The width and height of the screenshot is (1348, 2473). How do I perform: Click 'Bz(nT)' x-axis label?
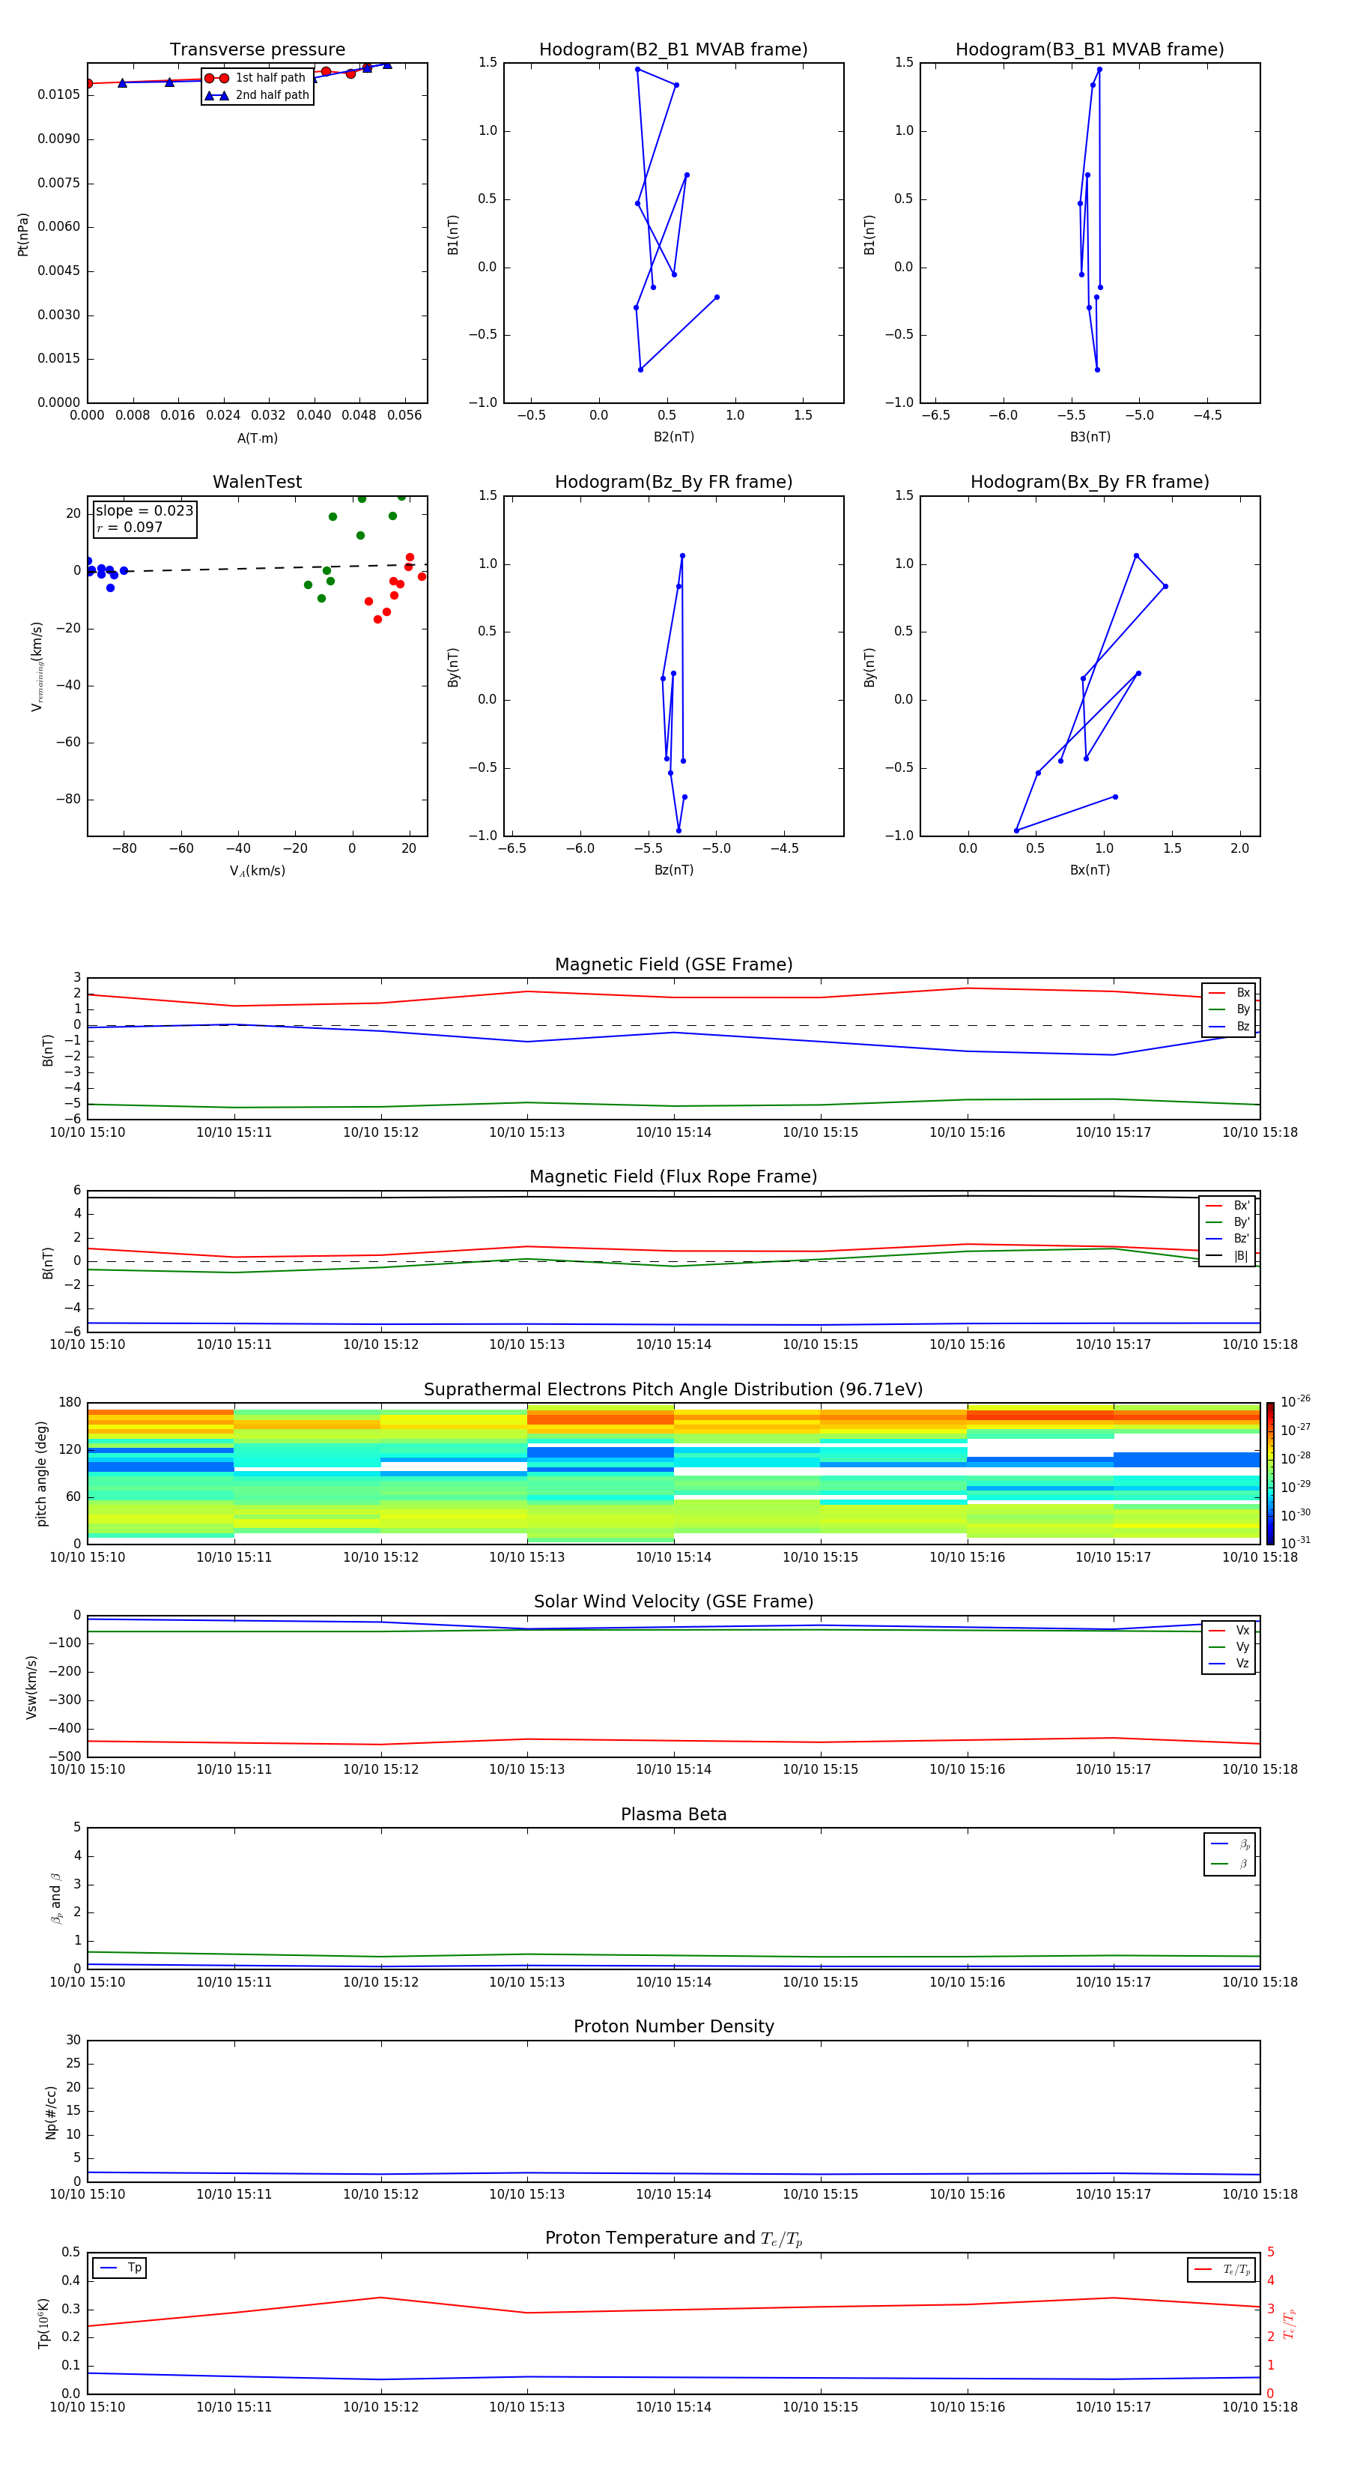click(x=673, y=871)
